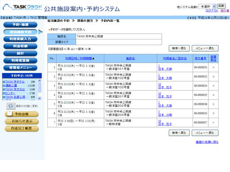The width and height of the screenshot is (230, 172).
Task: Click the 平22.1.10(日) date cell in row 7
Action: click(x=80, y=123)
